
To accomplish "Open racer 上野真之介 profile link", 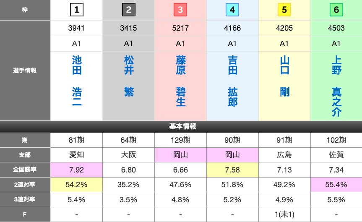I will [x=336, y=86].
